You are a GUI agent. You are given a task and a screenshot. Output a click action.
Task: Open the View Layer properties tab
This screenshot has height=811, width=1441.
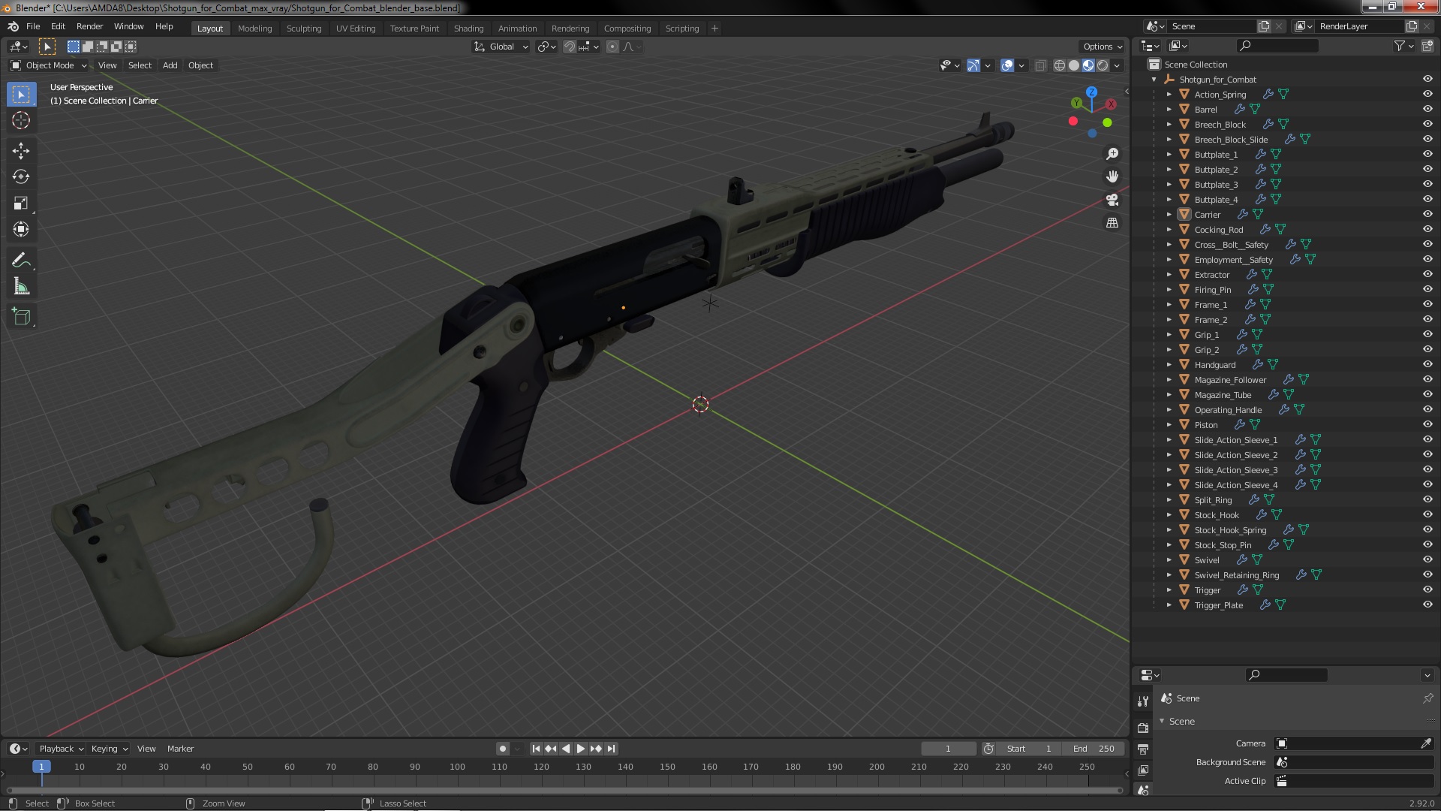click(x=1142, y=770)
